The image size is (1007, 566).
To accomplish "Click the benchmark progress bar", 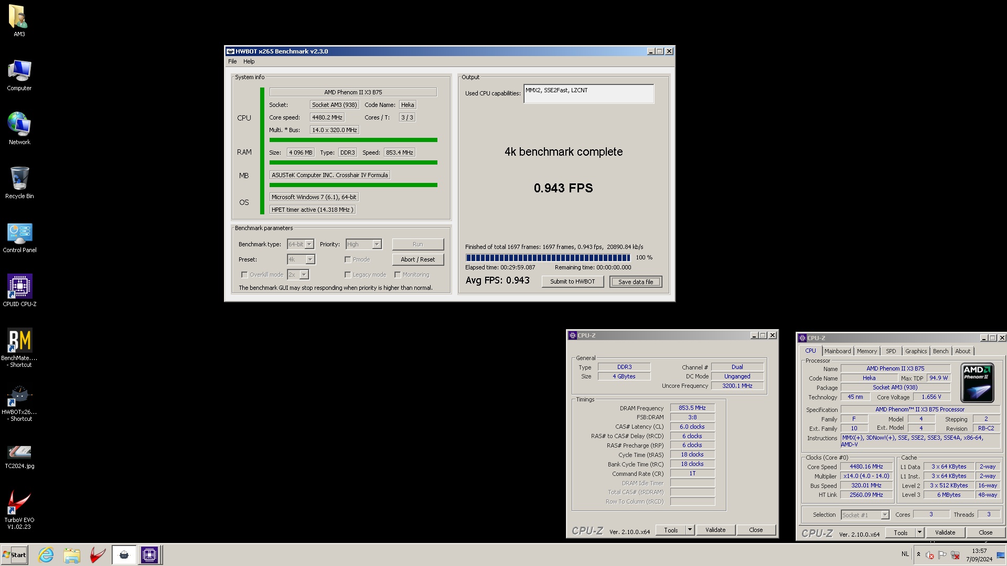I will click(548, 257).
